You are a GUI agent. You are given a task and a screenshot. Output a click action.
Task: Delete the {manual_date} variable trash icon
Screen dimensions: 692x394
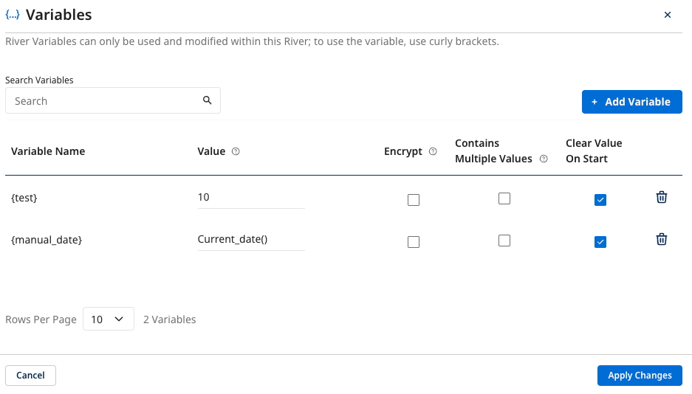pos(662,239)
